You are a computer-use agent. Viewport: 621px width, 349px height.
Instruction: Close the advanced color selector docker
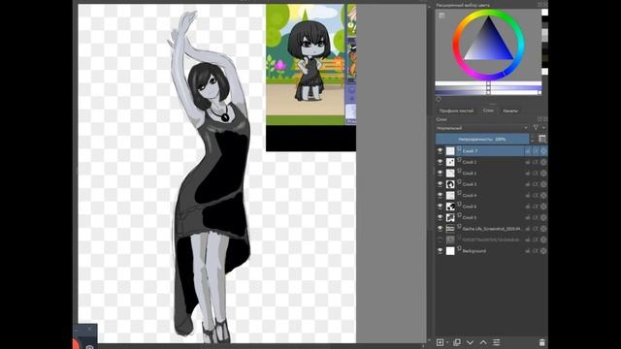click(545, 5)
